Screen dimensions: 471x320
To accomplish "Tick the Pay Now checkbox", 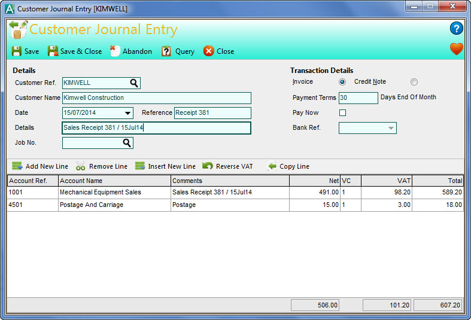I will coord(343,113).
